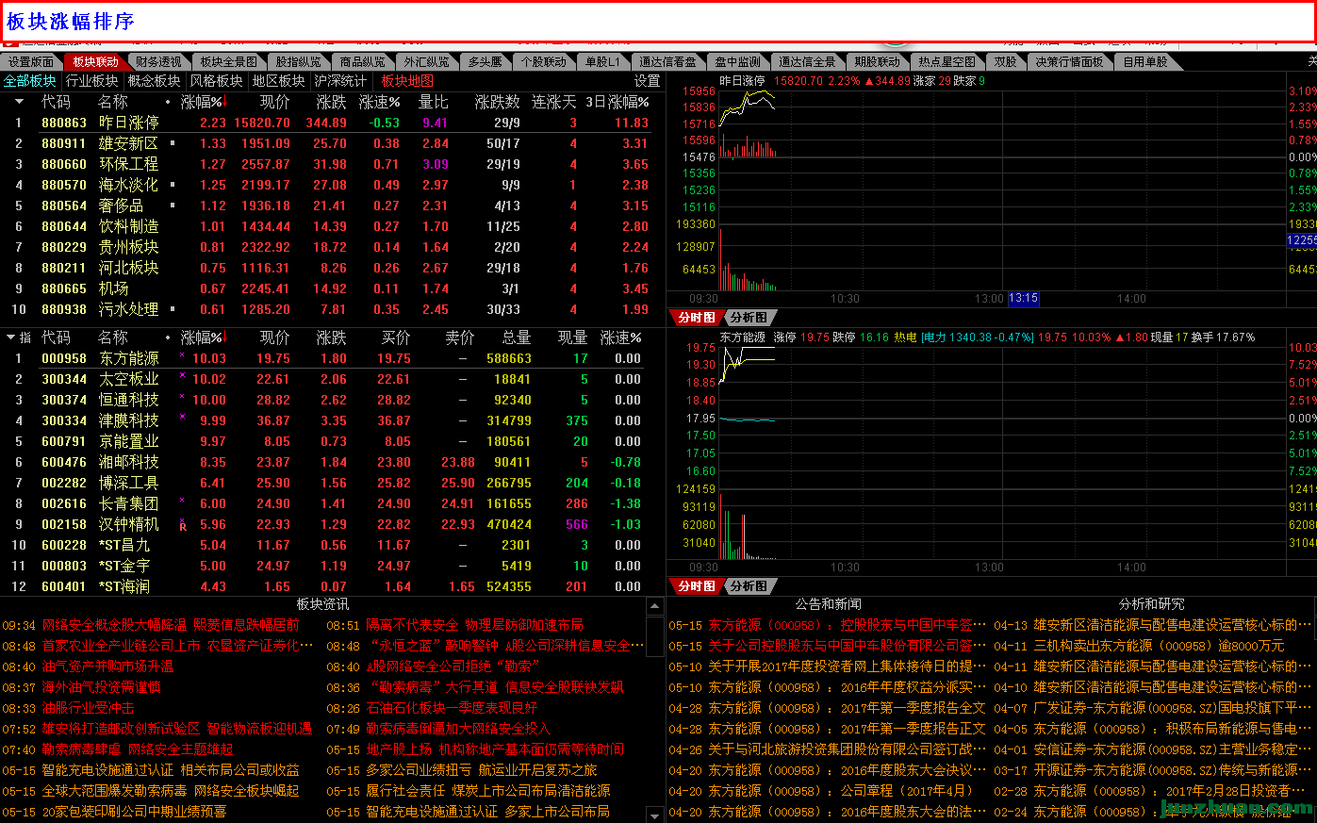Open the 板块资讯 panel header
Image resolution: width=1317 pixels, height=823 pixels.
point(322,604)
